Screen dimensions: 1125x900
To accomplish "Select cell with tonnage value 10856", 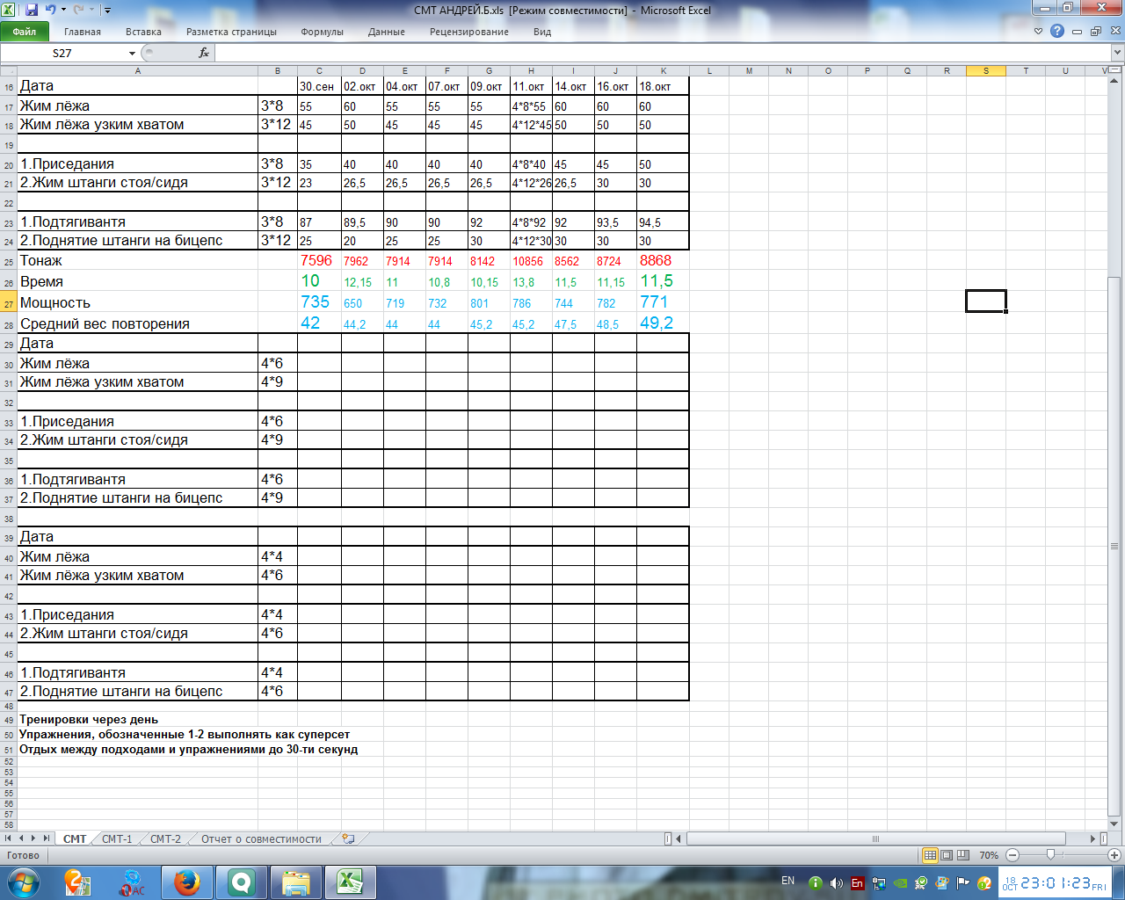I will [x=530, y=261].
